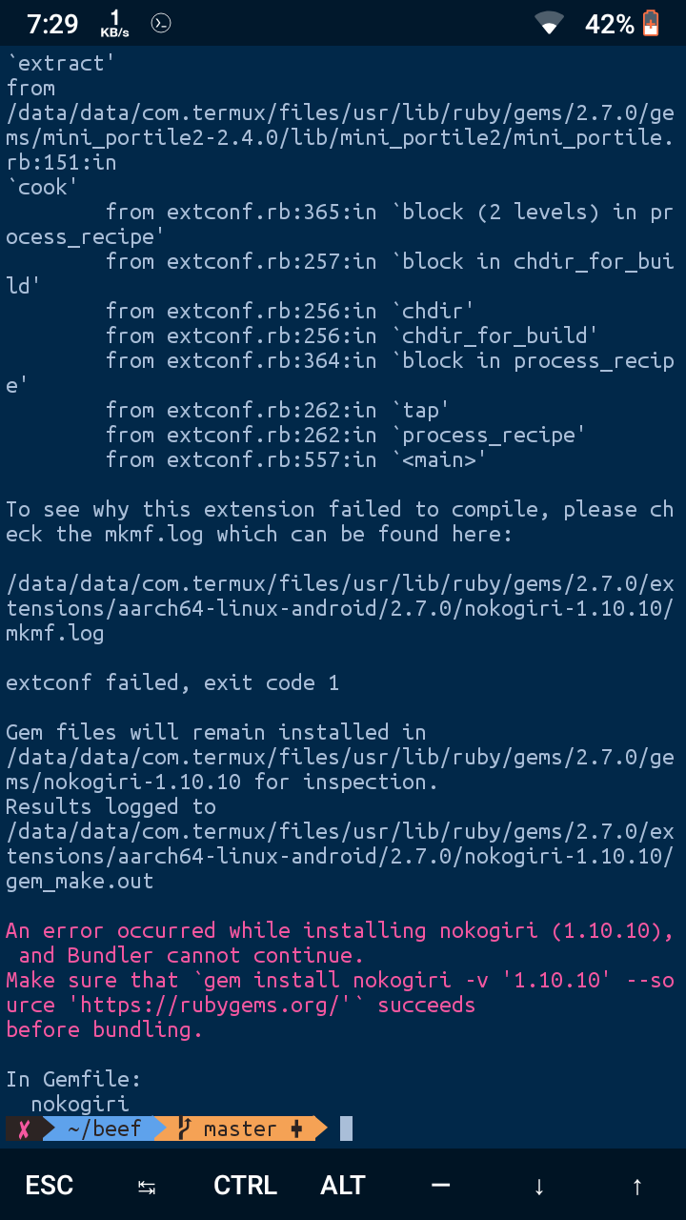Toggle the CTRL modifier key

point(244,1185)
